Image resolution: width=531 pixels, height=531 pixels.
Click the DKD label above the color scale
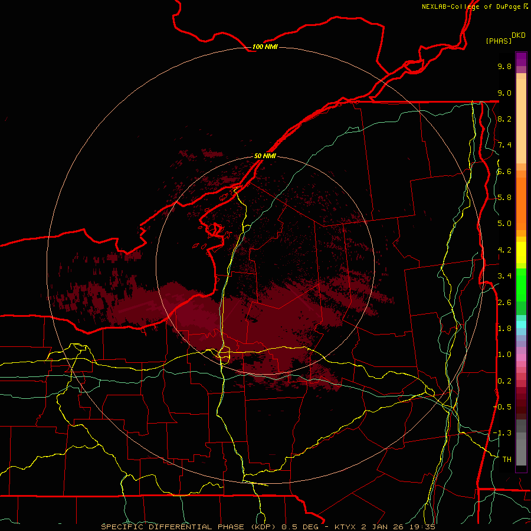click(x=519, y=35)
